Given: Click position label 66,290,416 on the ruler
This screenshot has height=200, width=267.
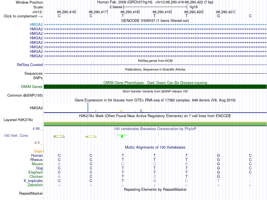Looking at the screenshot, I should 66,12.
